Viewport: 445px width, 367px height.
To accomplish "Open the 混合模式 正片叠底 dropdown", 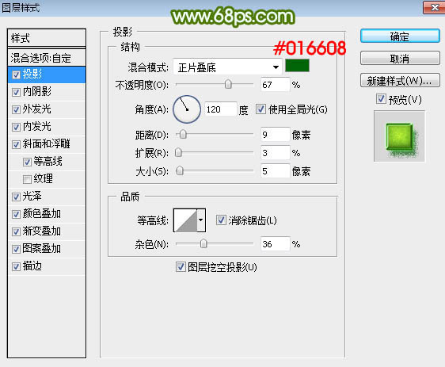I will (x=227, y=67).
